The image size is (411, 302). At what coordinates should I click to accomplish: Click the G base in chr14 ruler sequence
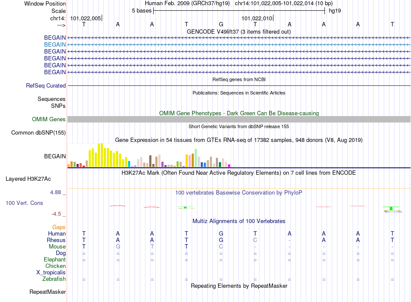[x=221, y=24]
